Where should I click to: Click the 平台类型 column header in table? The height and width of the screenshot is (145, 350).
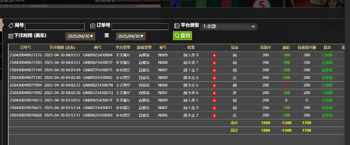pyautogui.click(x=123, y=47)
